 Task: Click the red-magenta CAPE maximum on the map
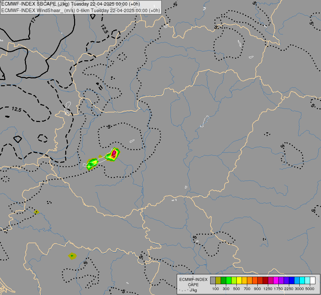click(114, 153)
